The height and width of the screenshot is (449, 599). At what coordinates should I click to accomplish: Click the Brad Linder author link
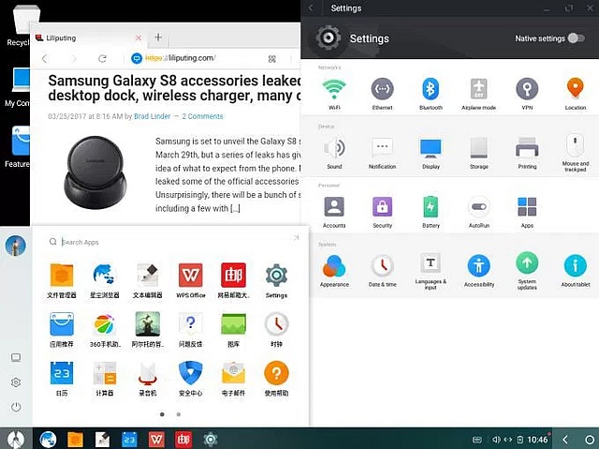[153, 116]
